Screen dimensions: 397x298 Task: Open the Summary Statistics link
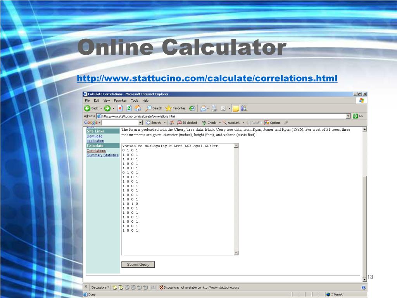102,155
